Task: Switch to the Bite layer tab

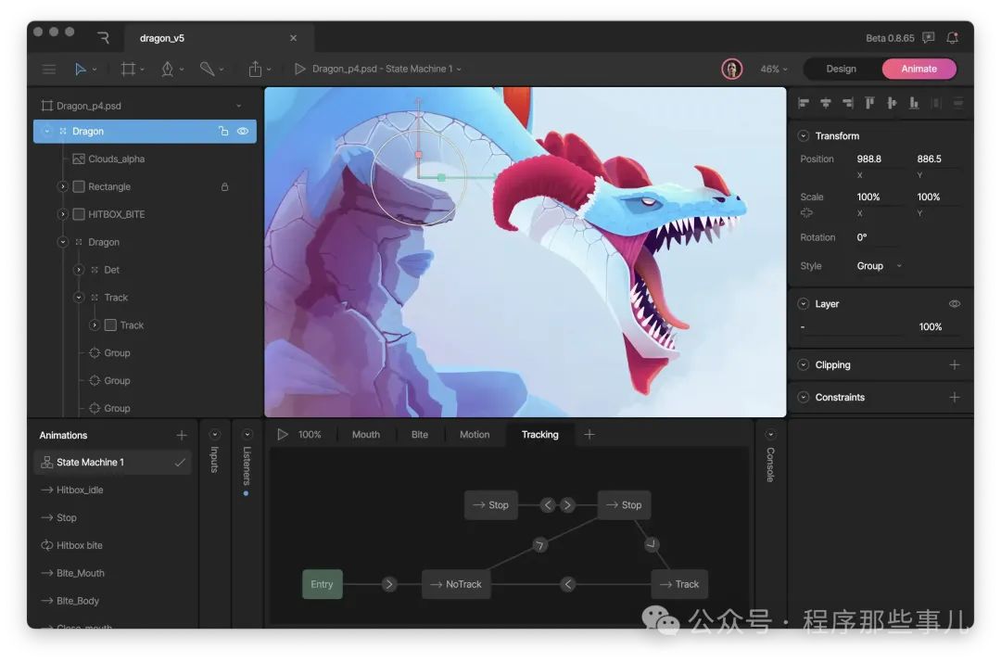Action: (420, 434)
